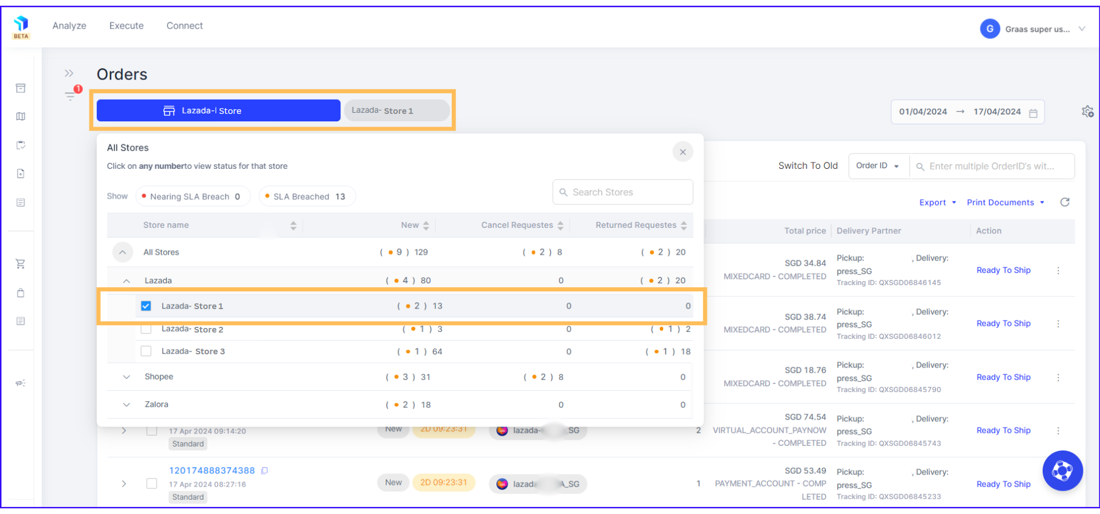Open the Graas super user avatar
Image resolution: width=1100 pixels, height=514 pixels.
(x=990, y=29)
